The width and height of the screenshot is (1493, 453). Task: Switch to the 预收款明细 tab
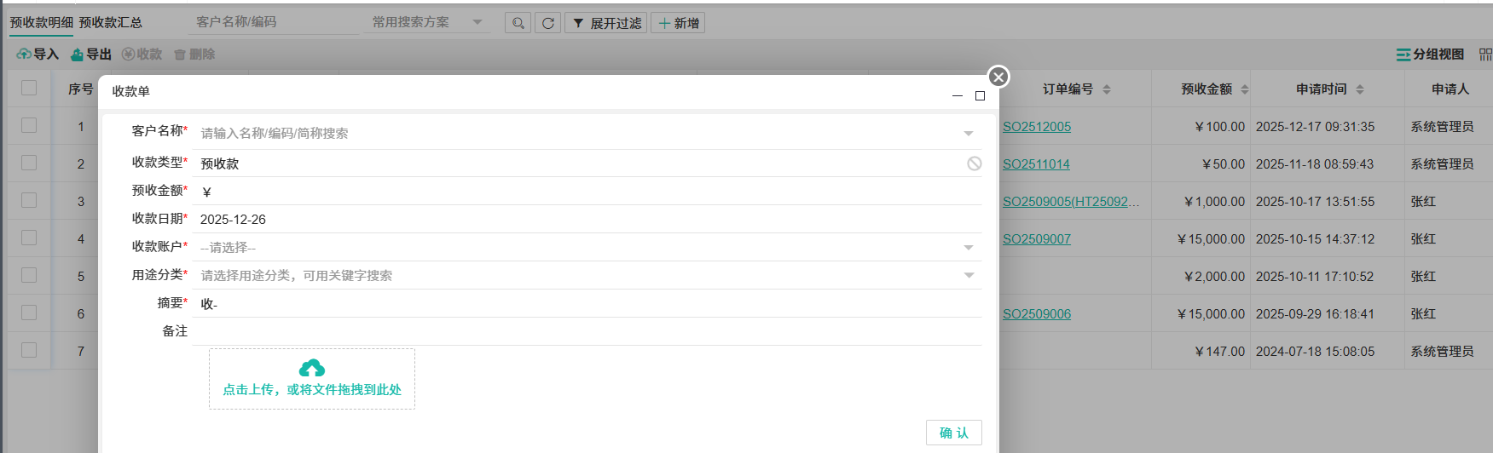pyautogui.click(x=41, y=23)
